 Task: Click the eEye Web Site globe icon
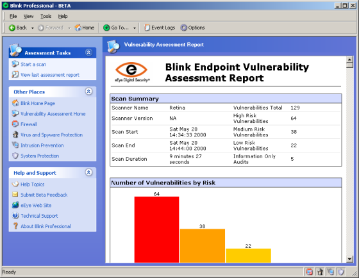pos(15,205)
